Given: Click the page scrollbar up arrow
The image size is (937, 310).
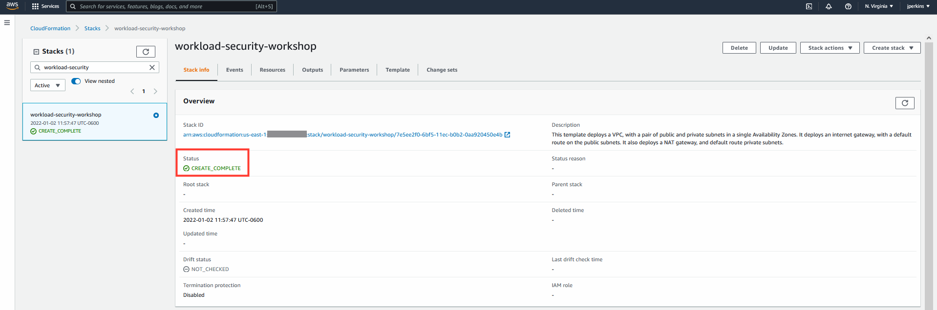Looking at the screenshot, I should [929, 38].
